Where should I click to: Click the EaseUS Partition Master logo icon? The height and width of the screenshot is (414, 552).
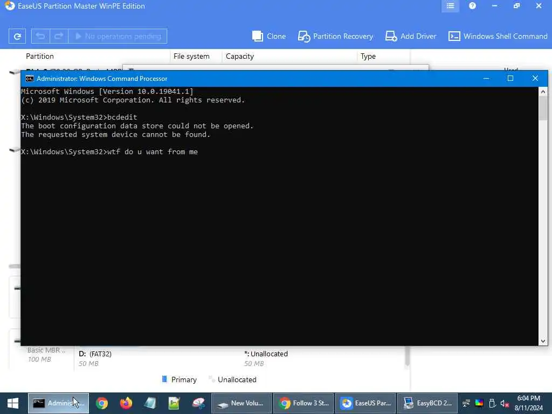pos(10,6)
